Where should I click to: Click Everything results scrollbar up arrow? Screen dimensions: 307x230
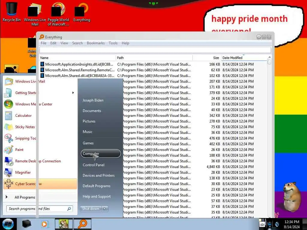pyautogui.click(x=270, y=57)
